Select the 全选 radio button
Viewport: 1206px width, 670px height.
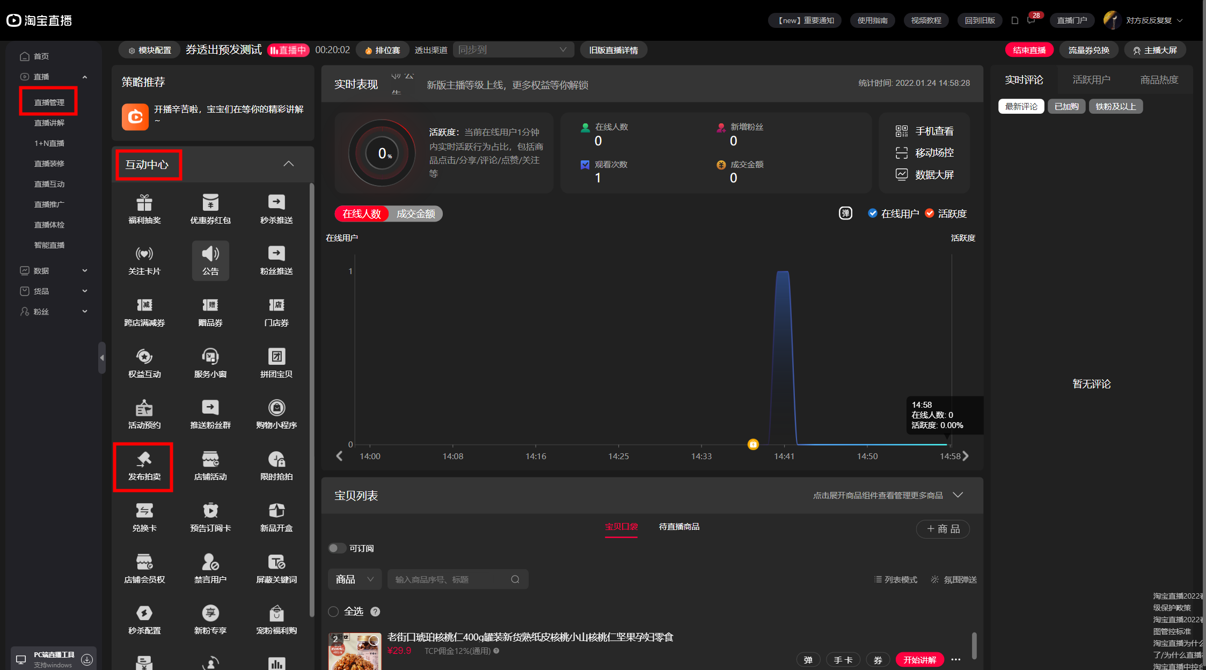333,612
